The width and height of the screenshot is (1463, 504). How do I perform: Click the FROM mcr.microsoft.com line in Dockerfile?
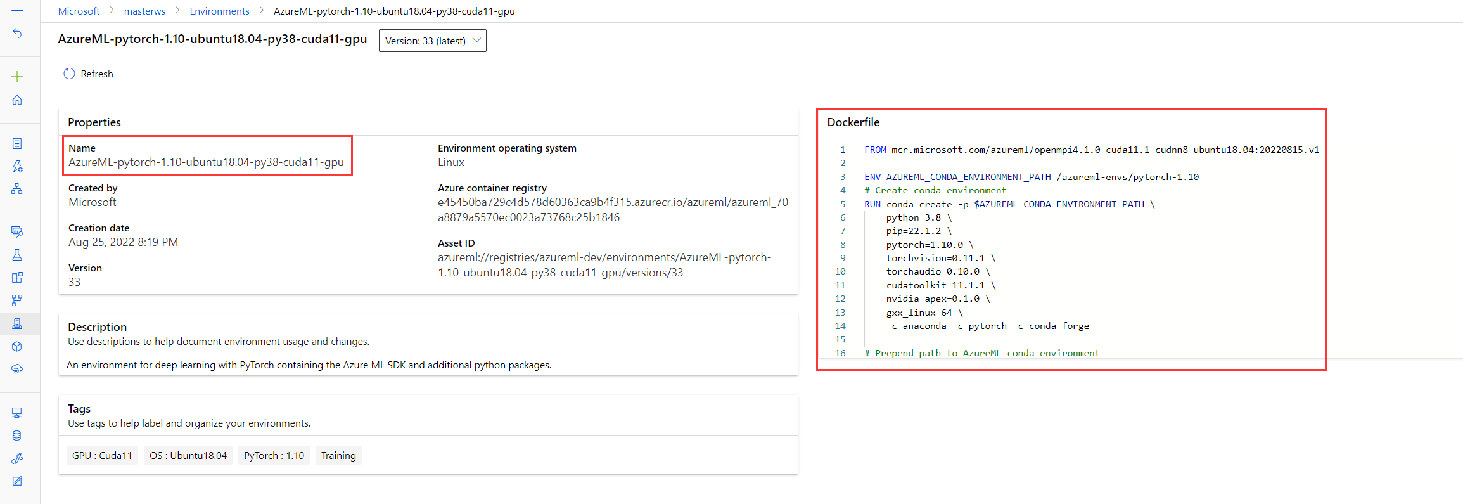[x=1092, y=150]
